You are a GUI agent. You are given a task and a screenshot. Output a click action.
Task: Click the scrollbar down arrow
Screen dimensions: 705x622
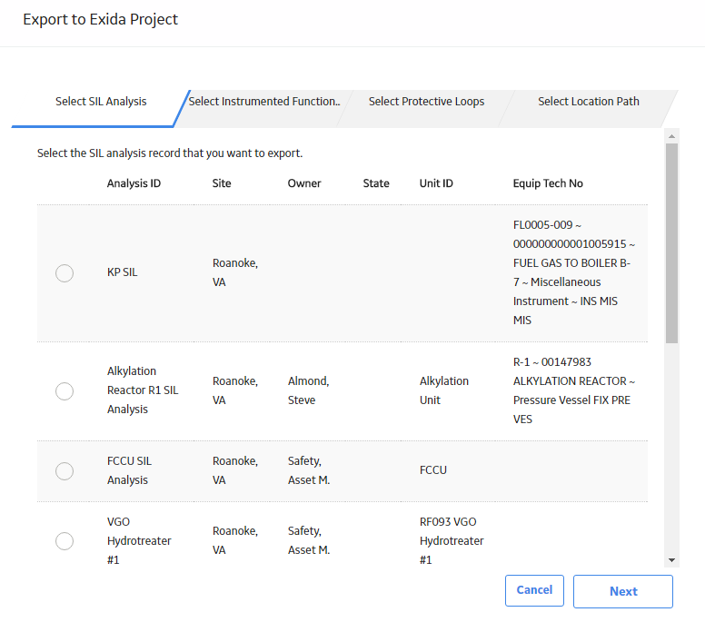671,560
